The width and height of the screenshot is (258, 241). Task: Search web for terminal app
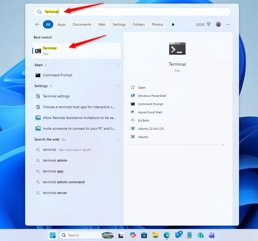pos(77,171)
